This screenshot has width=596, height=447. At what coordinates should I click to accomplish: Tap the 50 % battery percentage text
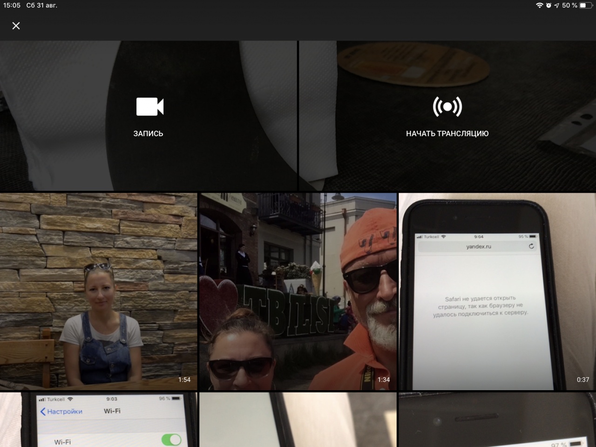pos(569,5)
